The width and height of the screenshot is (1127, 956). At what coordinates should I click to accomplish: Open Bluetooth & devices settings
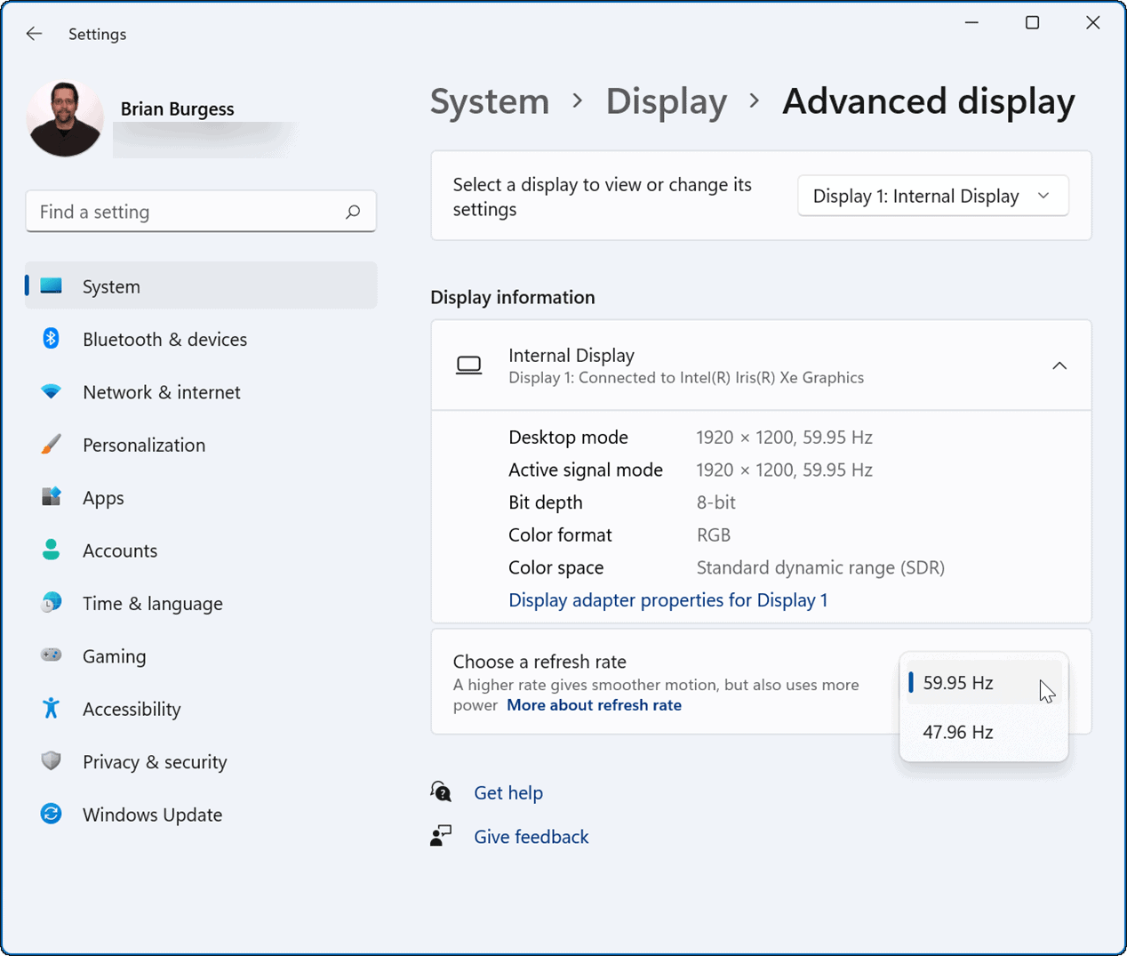pyautogui.click(x=201, y=339)
